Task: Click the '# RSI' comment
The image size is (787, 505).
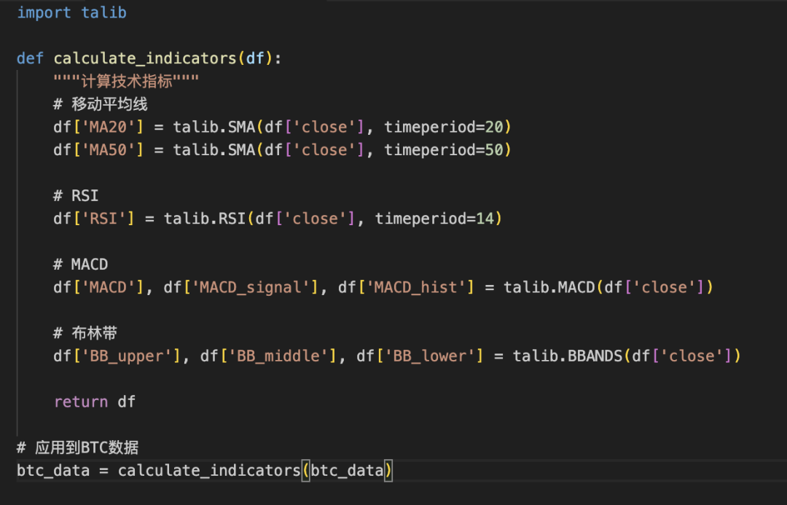Action: (x=76, y=196)
